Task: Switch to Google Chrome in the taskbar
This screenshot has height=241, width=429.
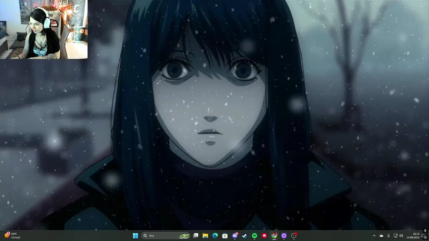Action: click(x=274, y=236)
